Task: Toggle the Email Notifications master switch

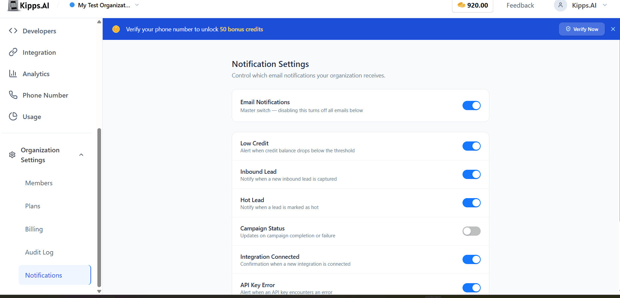Action: pyautogui.click(x=471, y=105)
